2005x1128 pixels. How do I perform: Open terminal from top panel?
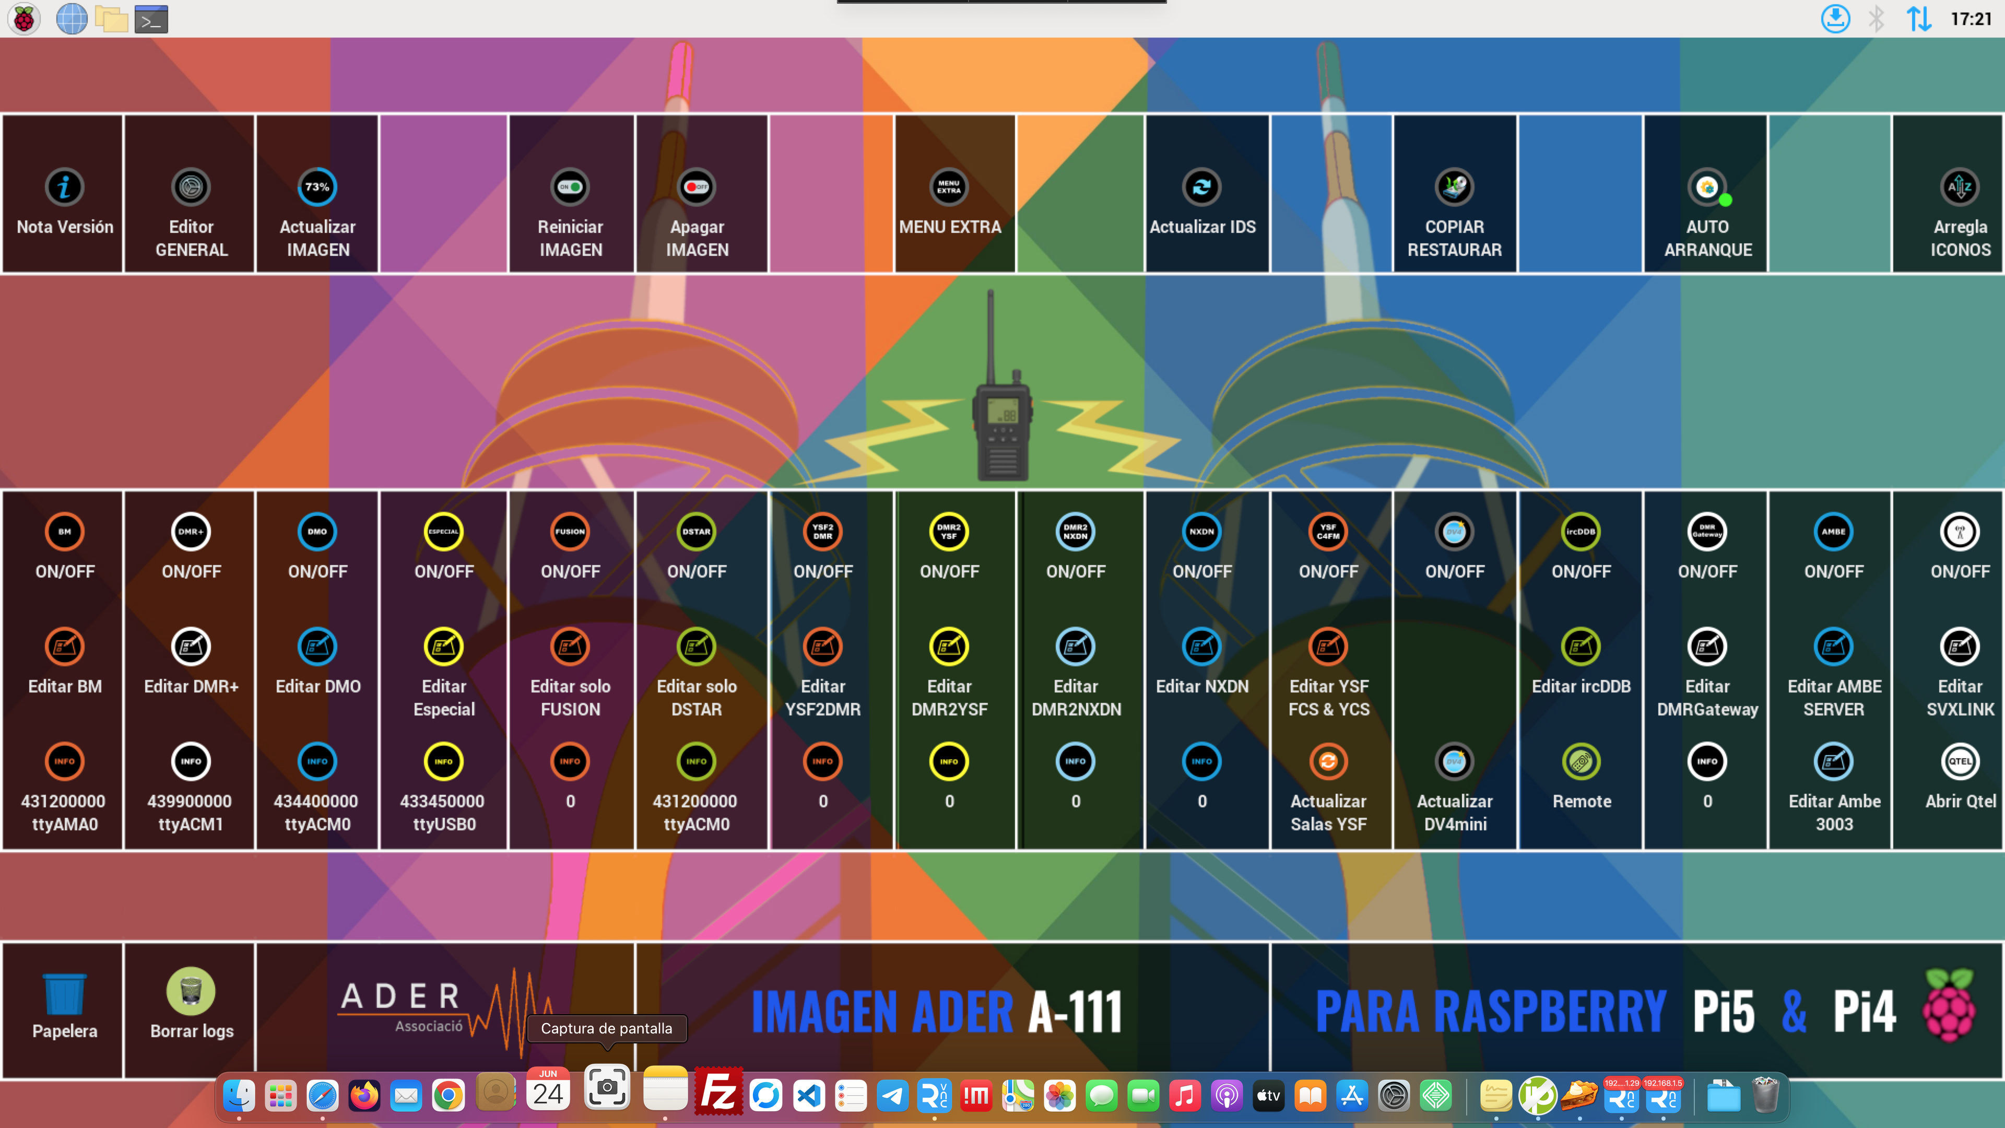click(151, 19)
